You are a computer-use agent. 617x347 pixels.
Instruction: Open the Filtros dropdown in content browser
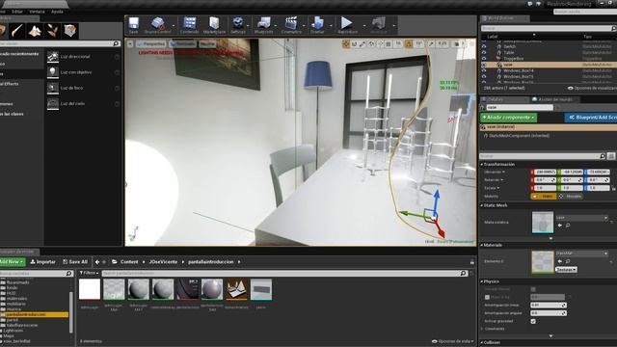point(89,273)
